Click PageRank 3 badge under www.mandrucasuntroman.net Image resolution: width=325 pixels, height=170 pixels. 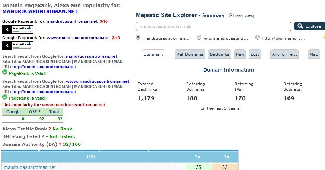tap(17, 45)
